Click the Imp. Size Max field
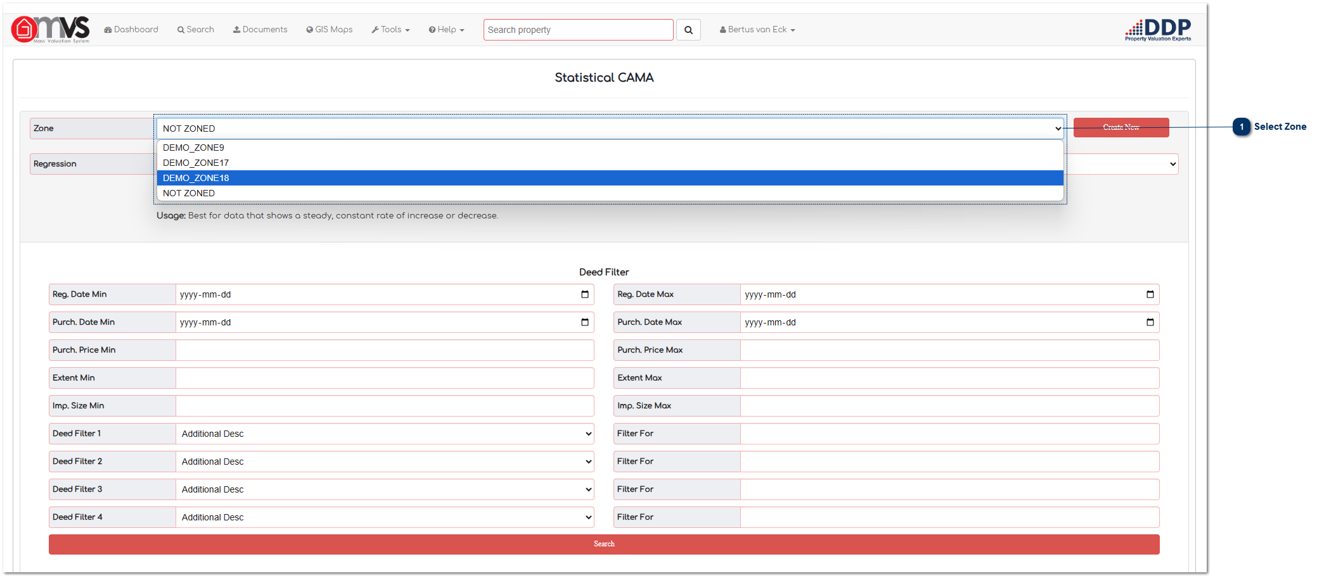The height and width of the screenshot is (578, 1317). click(949, 406)
